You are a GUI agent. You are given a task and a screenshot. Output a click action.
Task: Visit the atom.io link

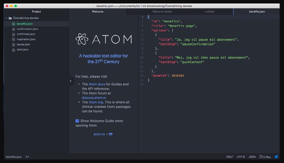pyautogui.click(x=99, y=134)
